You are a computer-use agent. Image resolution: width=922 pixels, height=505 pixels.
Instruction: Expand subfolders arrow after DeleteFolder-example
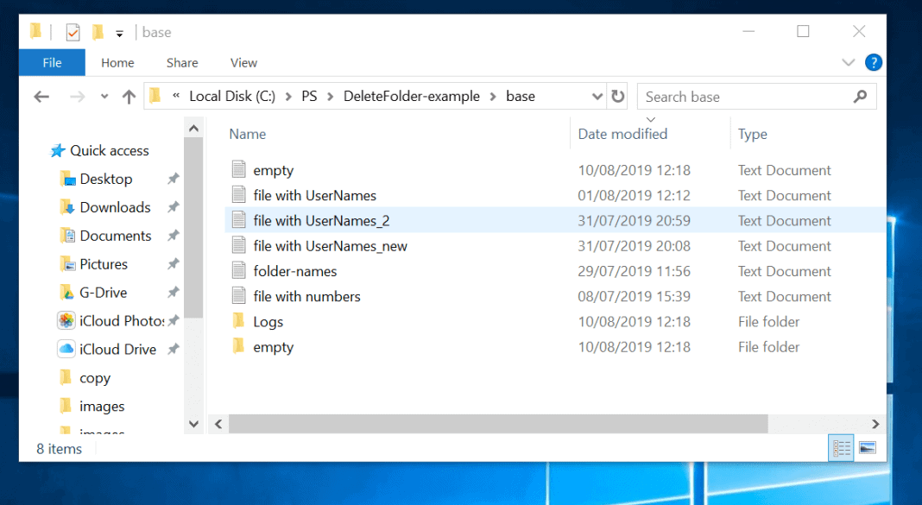493,97
